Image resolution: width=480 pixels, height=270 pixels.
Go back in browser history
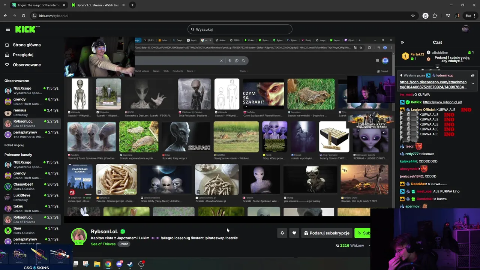[x=5, y=16]
